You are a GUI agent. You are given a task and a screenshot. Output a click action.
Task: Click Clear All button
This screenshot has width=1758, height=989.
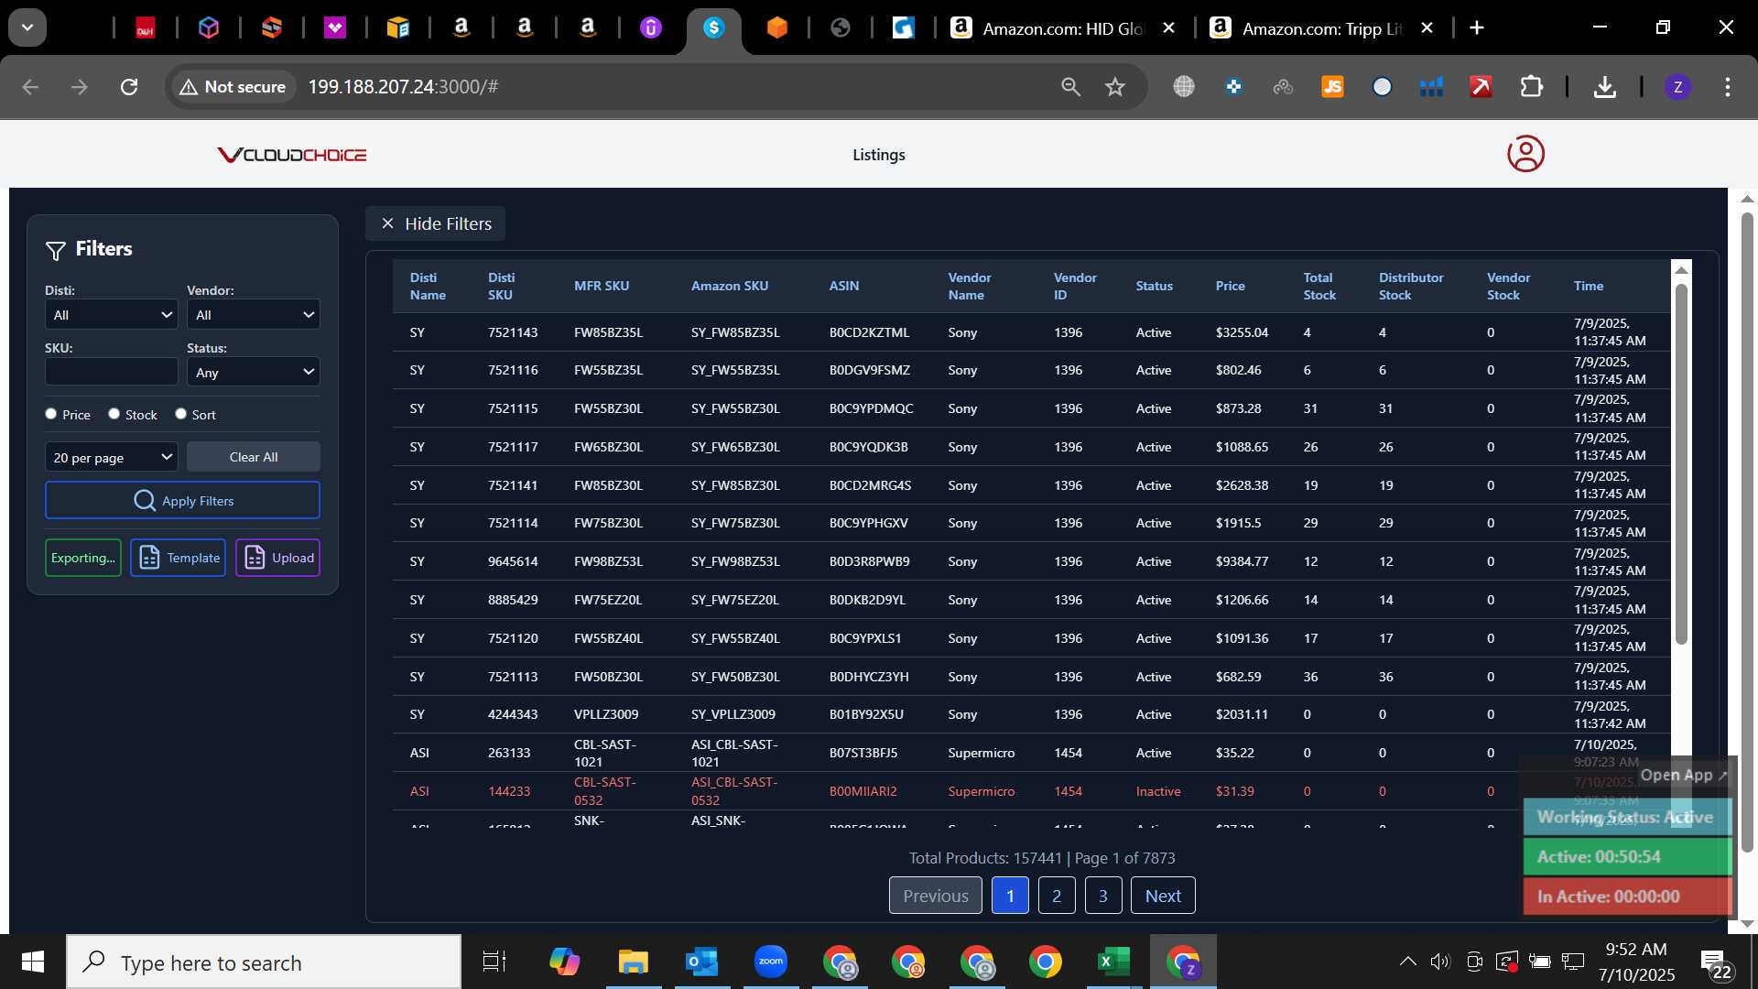[254, 457]
